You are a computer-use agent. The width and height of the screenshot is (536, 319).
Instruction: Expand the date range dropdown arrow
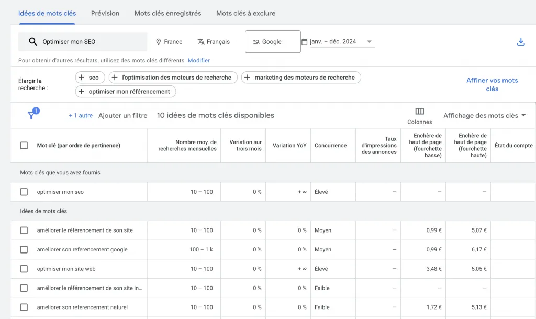click(369, 42)
